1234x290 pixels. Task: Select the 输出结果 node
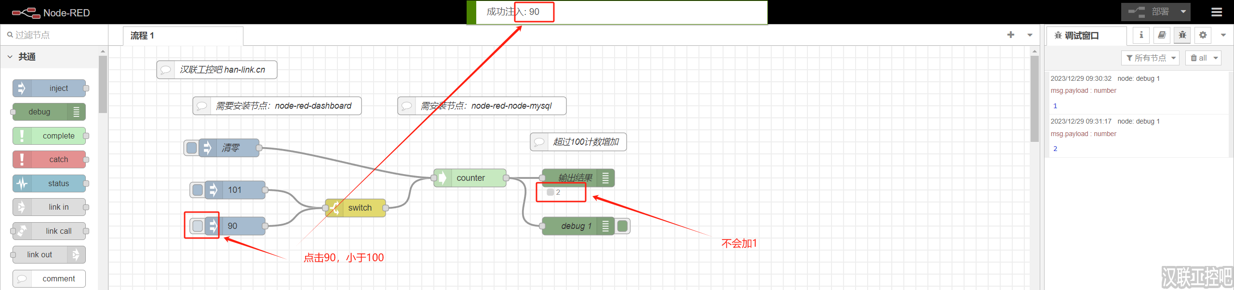tap(578, 178)
